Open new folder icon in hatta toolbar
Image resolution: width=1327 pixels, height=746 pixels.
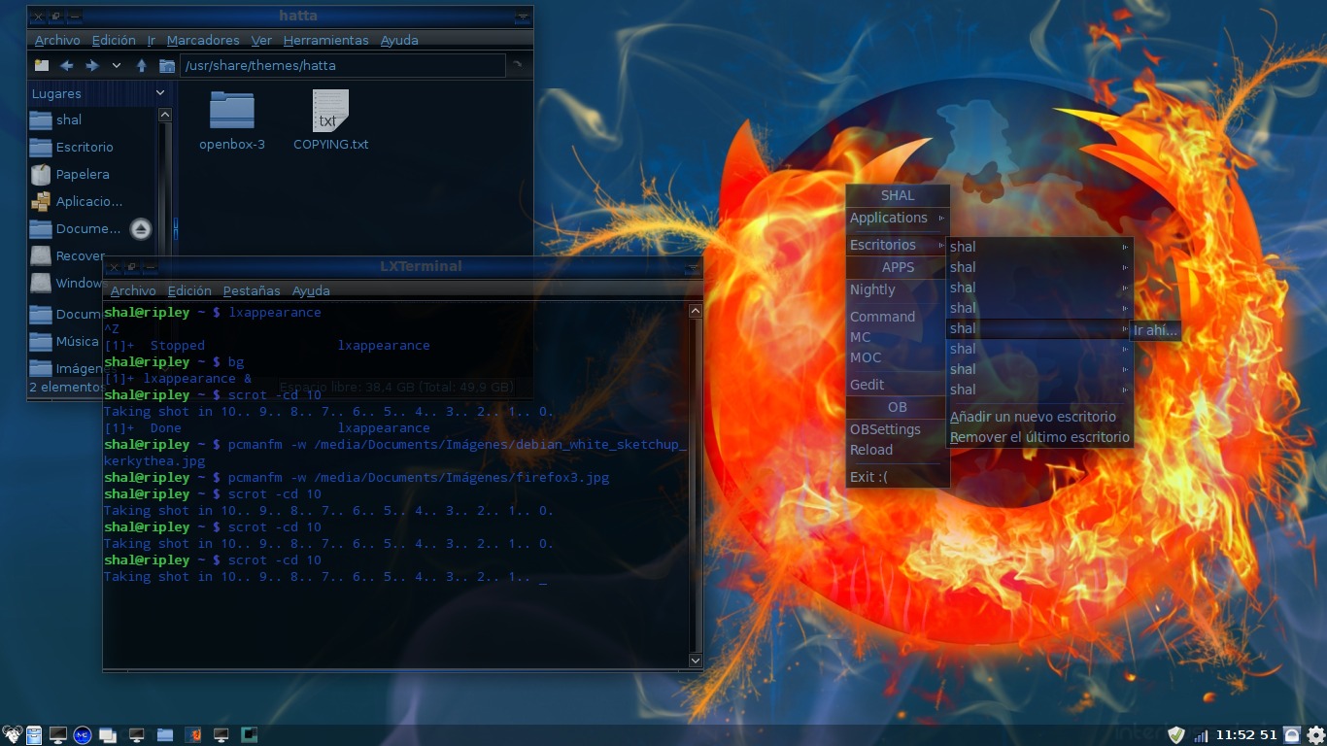[41, 65]
